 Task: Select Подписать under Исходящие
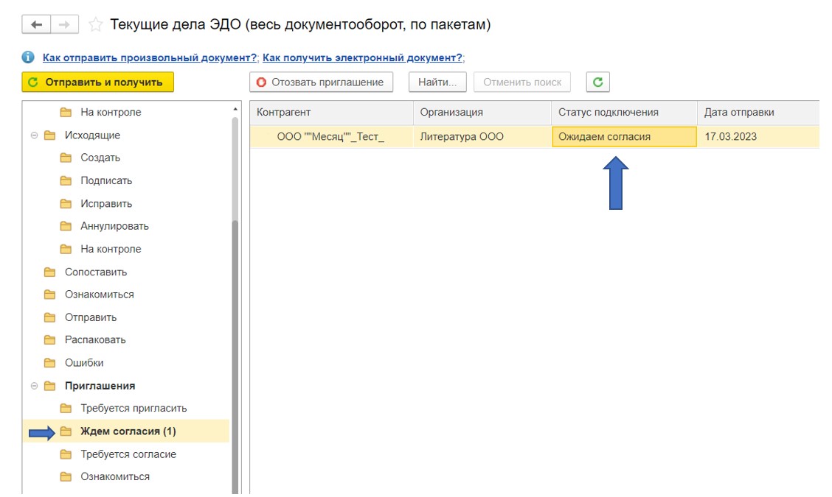(x=106, y=180)
